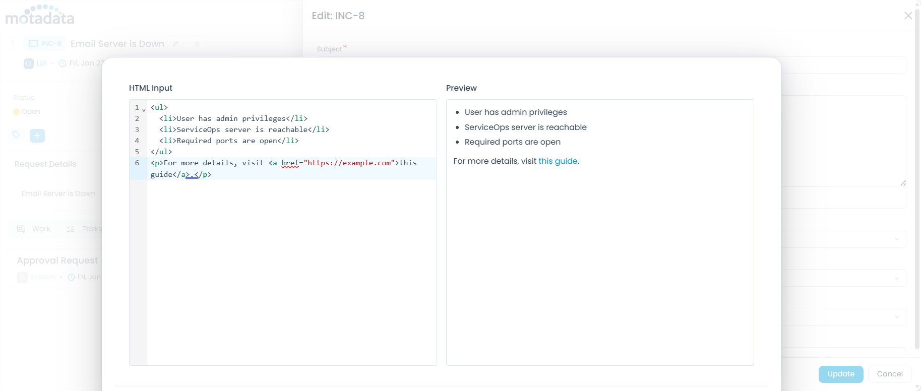Click the Motadata logo
Image resolution: width=921 pixels, height=391 pixels.
[40, 16]
